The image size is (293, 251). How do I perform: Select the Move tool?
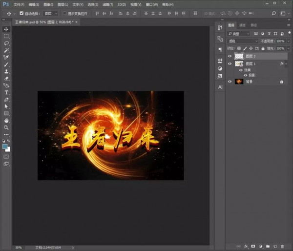point(6,29)
